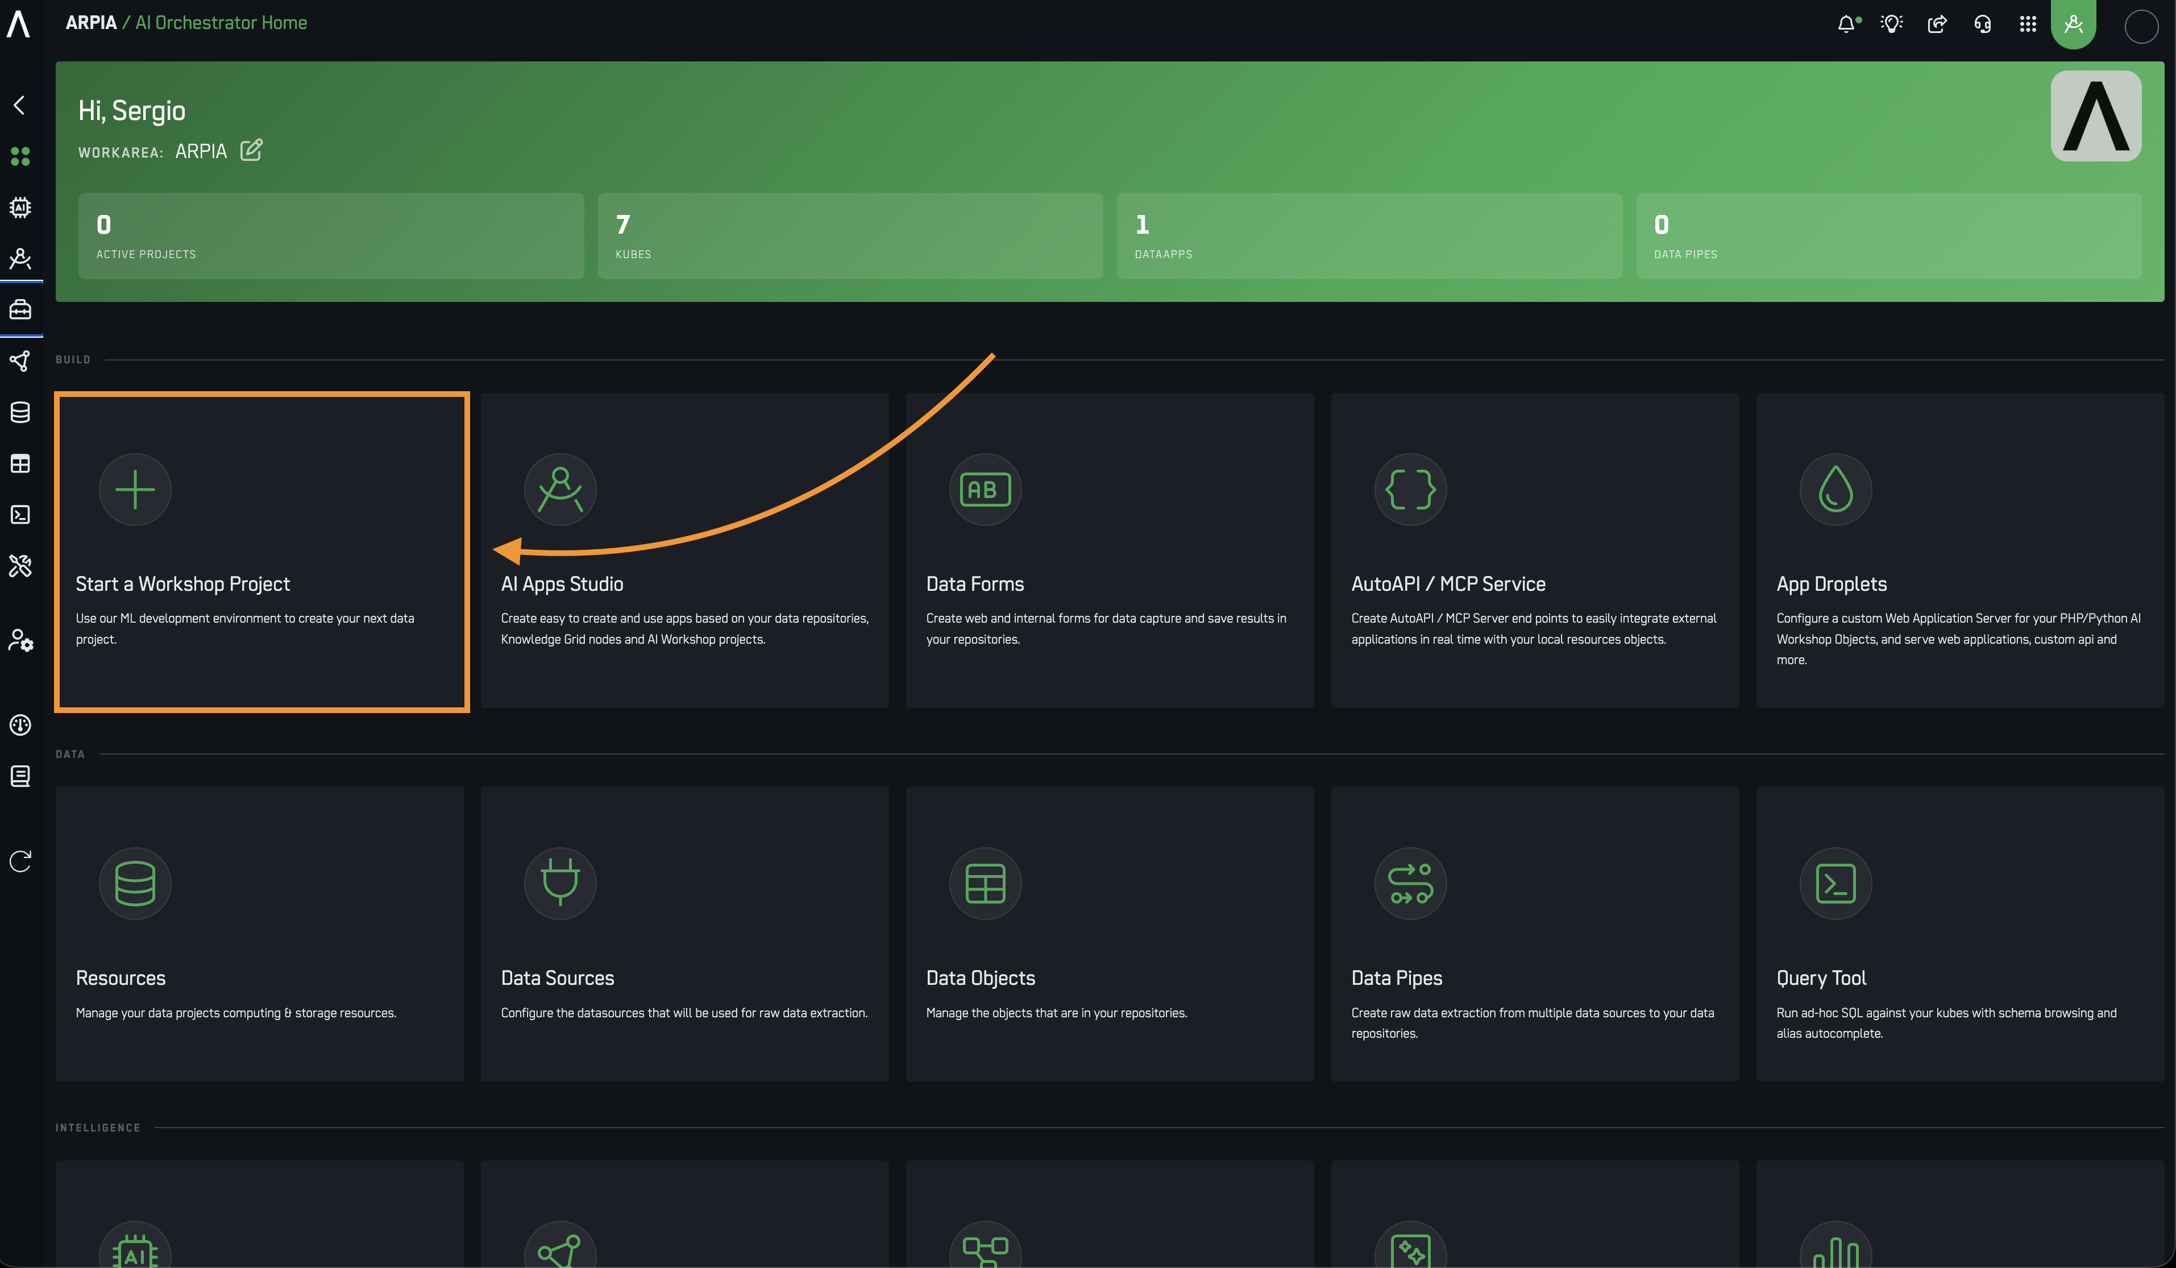Open the crossed tools sidebar icon

point(20,566)
